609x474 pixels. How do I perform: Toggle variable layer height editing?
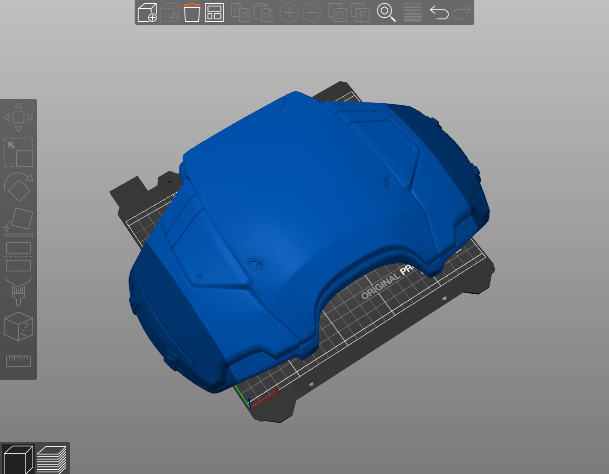(412, 12)
